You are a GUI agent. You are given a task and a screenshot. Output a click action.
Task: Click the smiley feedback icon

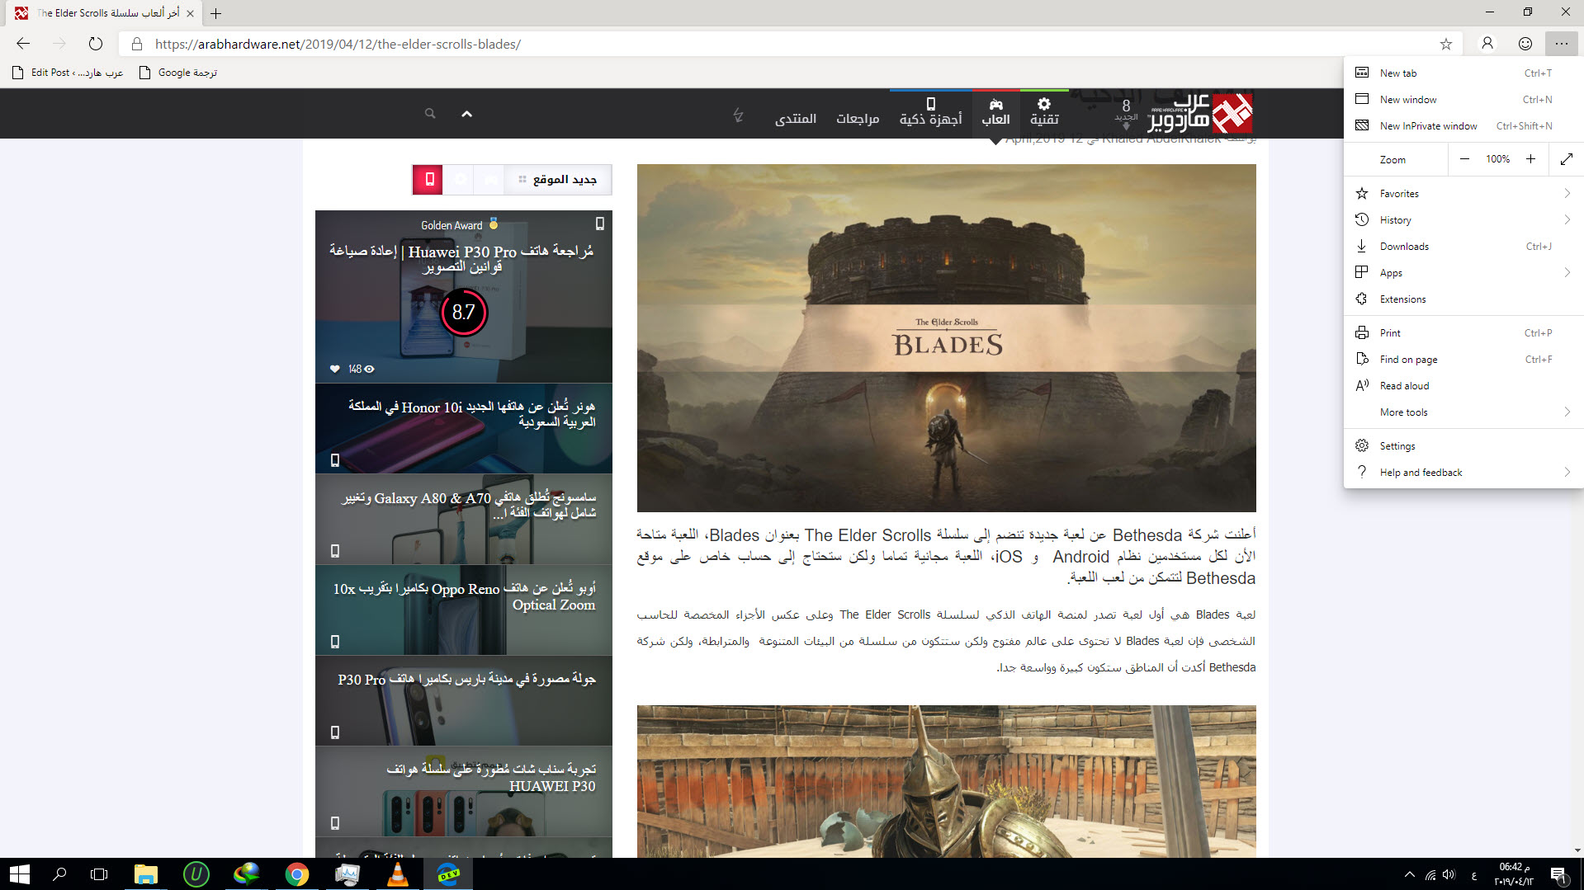coord(1525,44)
